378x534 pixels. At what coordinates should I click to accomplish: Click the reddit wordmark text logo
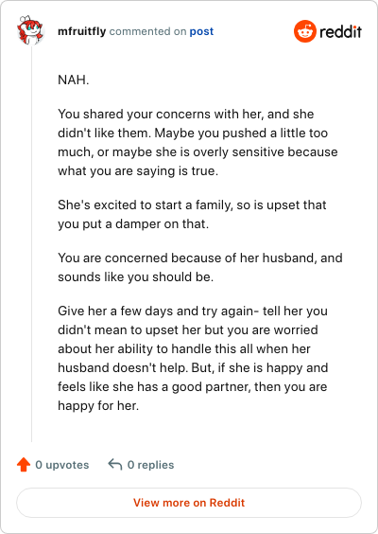pyautogui.click(x=340, y=31)
